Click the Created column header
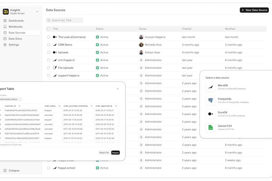The width and height of the screenshot is (272, 181). point(186,29)
